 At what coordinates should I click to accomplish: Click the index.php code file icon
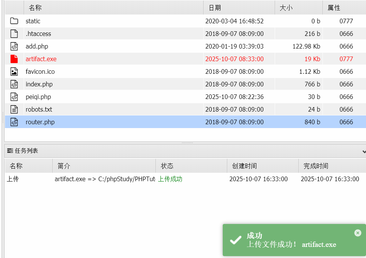14,84
